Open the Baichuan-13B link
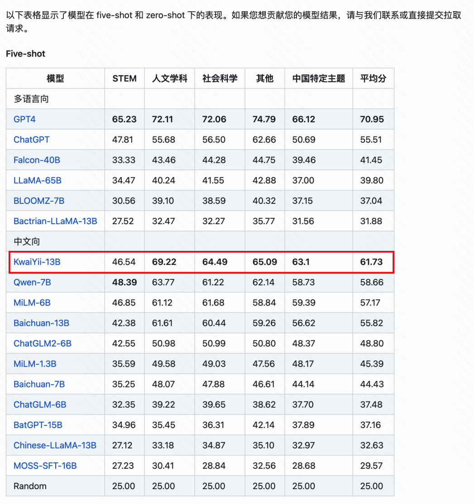This screenshot has width=474, height=504. [x=41, y=323]
